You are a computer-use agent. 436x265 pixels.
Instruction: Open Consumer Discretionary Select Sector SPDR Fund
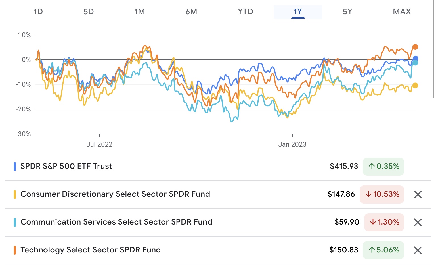coord(115,194)
